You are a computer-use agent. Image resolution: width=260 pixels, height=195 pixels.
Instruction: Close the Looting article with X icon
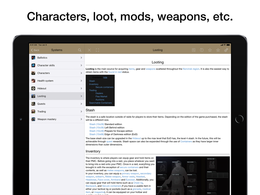pyautogui.click(x=89, y=50)
